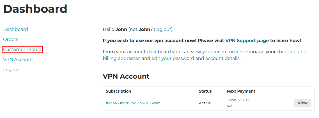This screenshot has width=319, height=118.
Task: Follow the 'shipping and billing addresses' link
Action: coord(292,52)
